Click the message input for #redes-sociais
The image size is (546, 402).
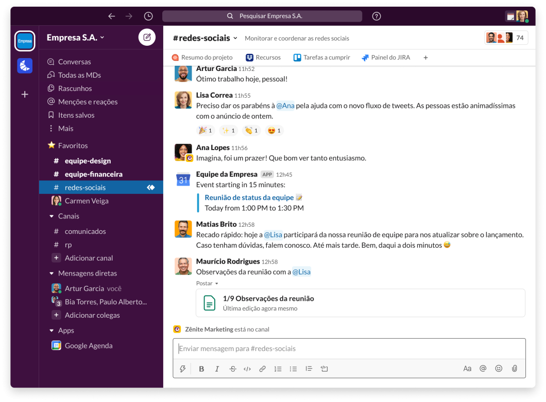(x=349, y=349)
